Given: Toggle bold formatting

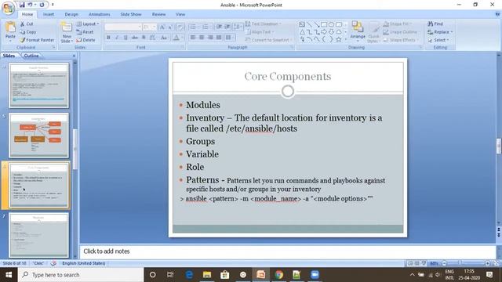Looking at the screenshot, I should click(x=108, y=38).
